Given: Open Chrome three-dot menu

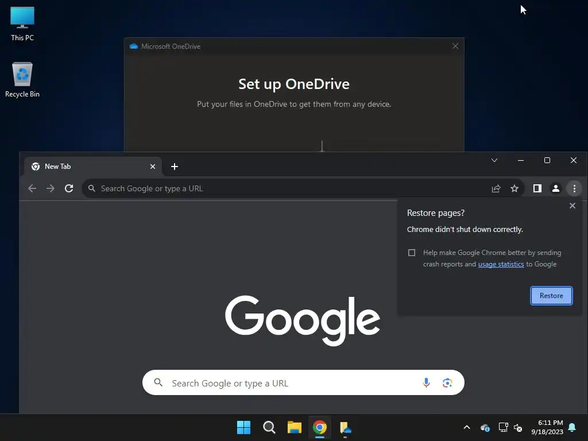Looking at the screenshot, I should click(x=574, y=188).
